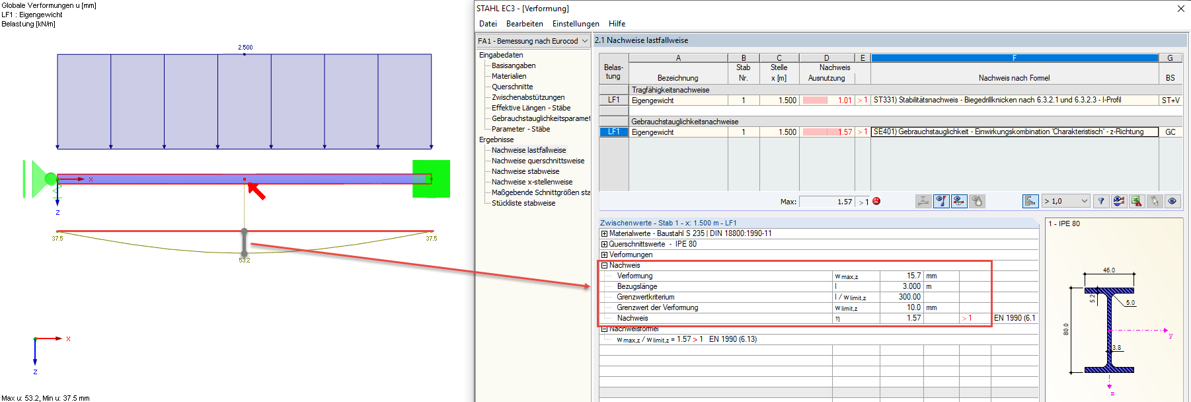Select Nachweise x-stellenweise tree item

(x=532, y=182)
